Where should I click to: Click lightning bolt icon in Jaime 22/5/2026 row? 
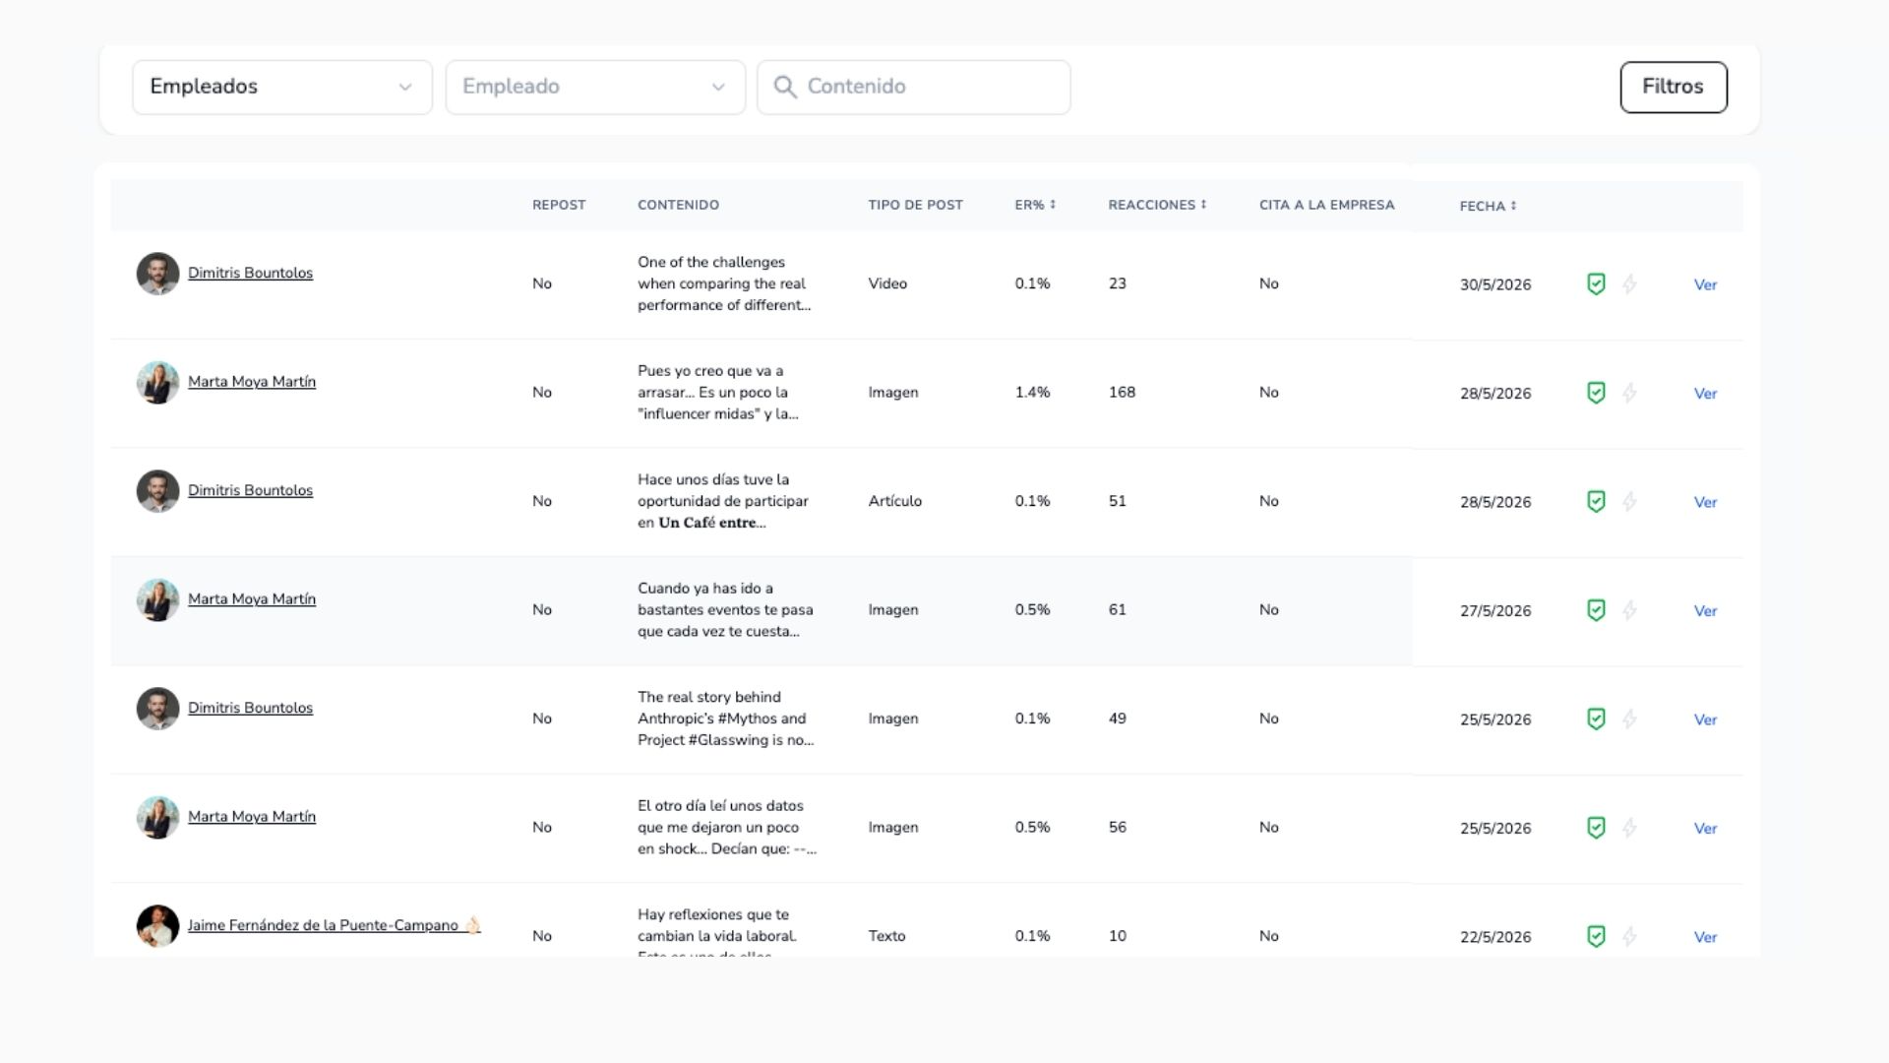(1629, 936)
